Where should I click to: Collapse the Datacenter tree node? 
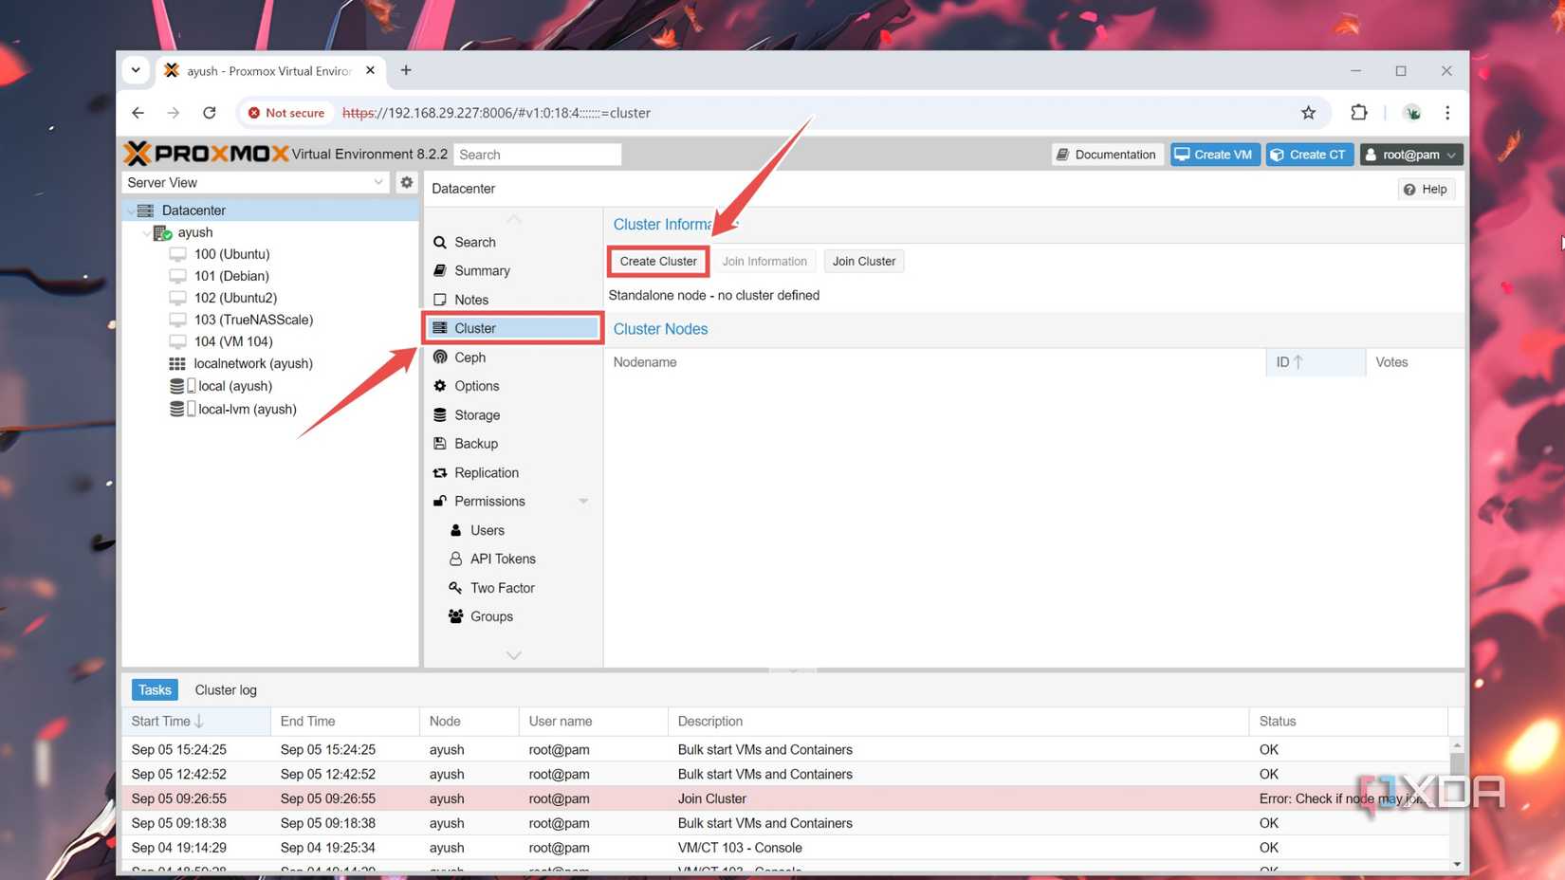click(131, 211)
